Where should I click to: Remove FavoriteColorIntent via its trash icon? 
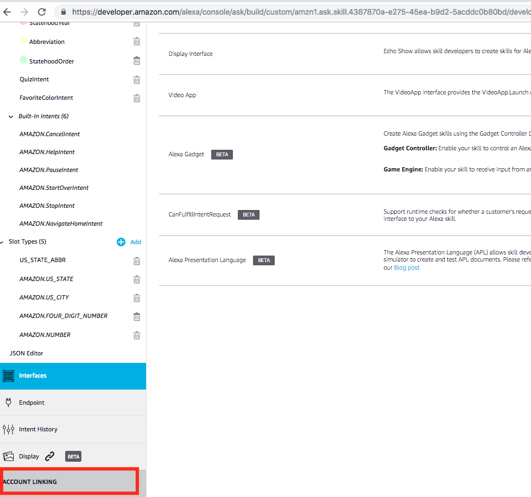click(137, 98)
